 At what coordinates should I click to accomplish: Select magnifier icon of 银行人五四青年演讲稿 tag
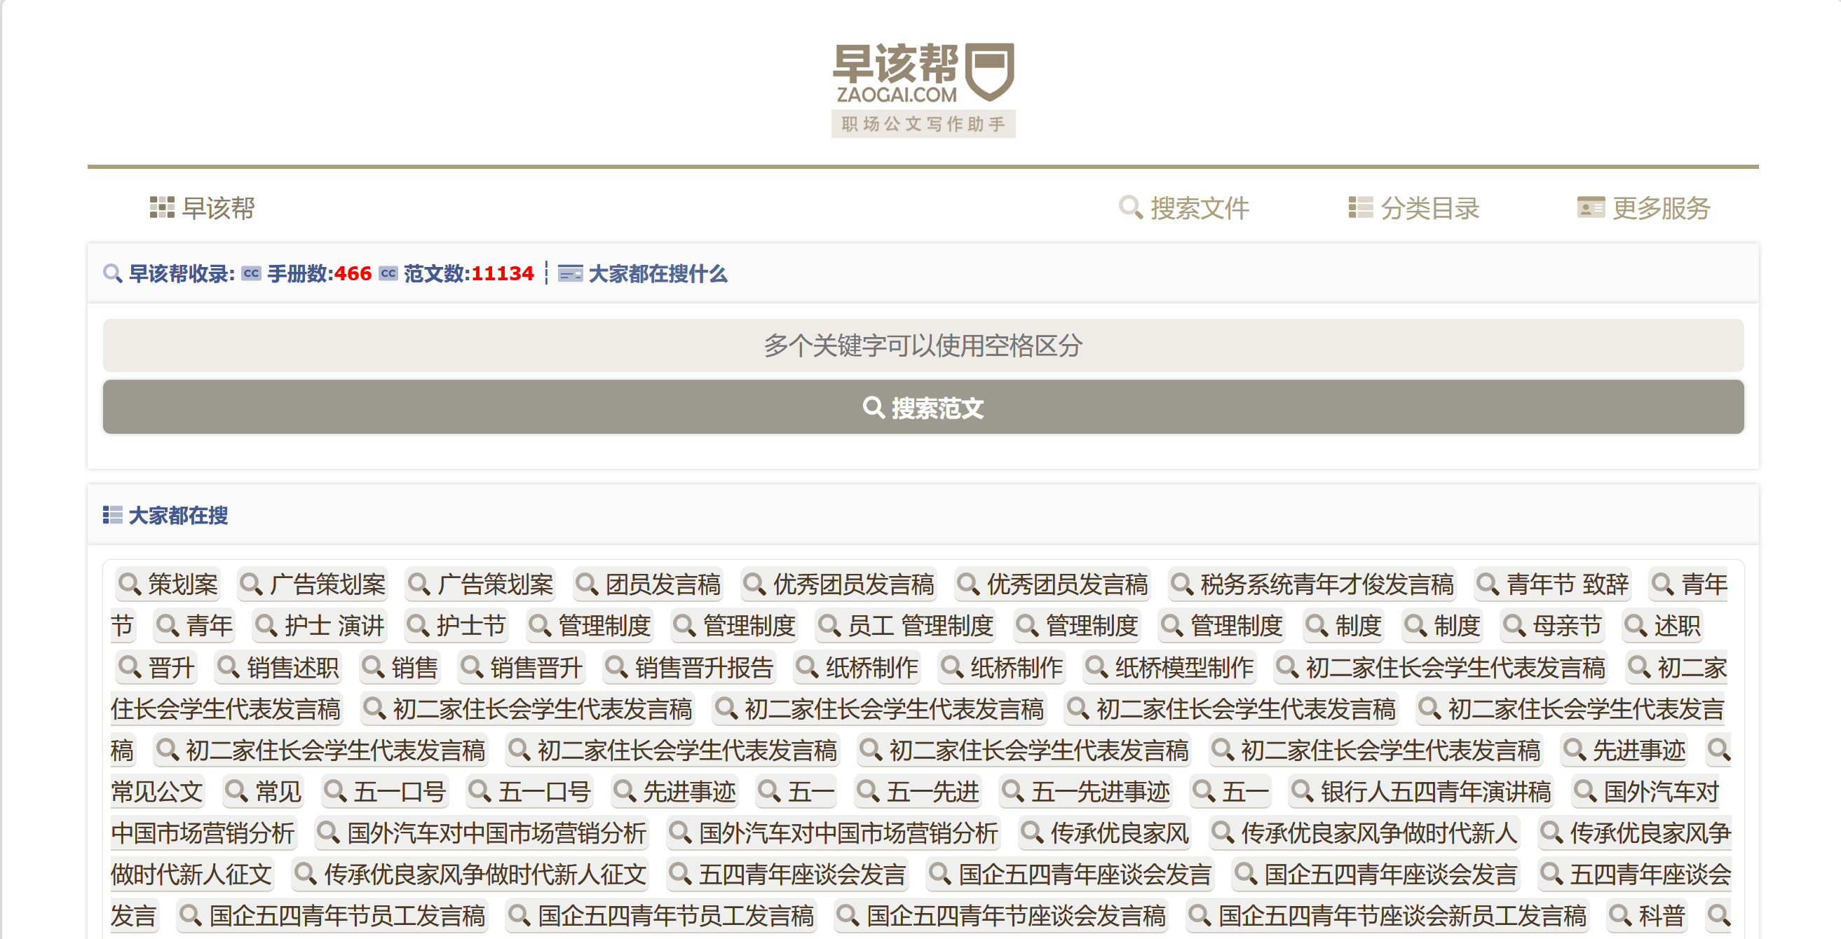[1303, 792]
